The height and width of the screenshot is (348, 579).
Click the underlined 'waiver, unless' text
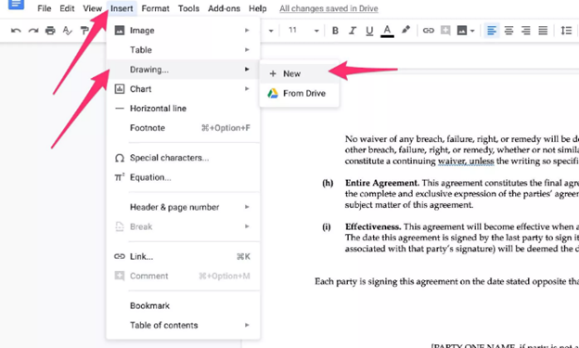click(466, 161)
